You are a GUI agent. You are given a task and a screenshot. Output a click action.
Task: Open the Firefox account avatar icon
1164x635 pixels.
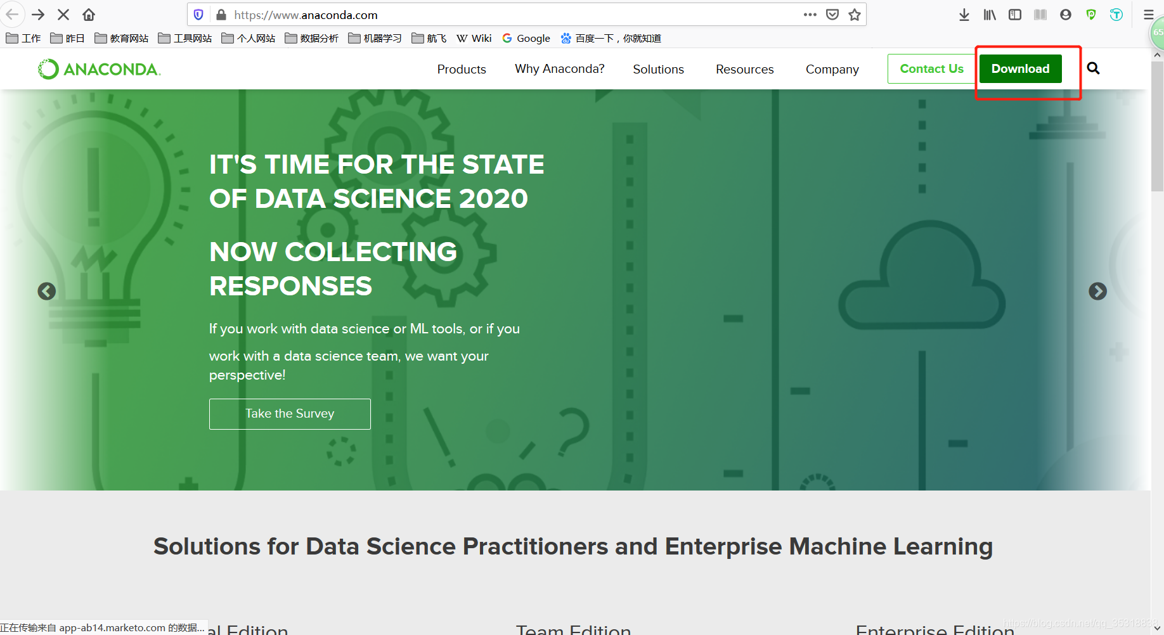pos(1066,15)
